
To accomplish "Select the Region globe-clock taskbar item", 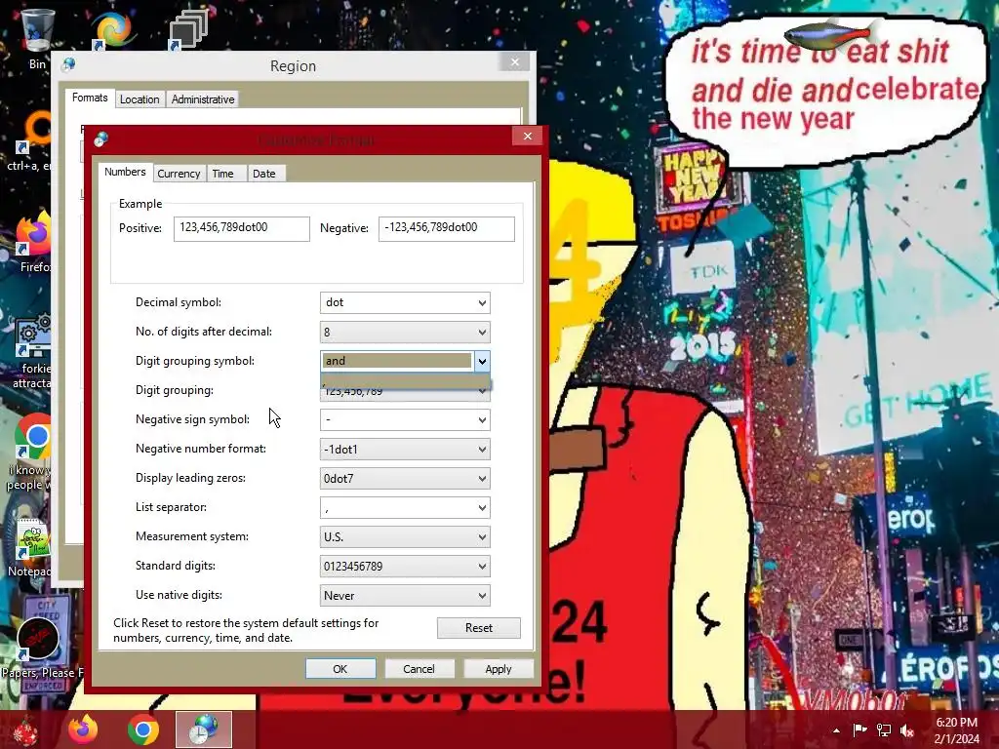I will click(204, 729).
